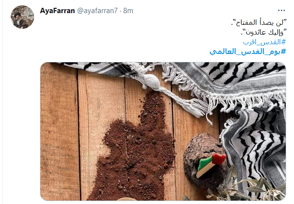Click the keffiyeh tassel knot in the photo
This screenshot has height=204, width=294.
(152, 81)
